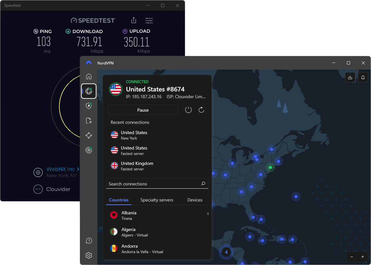Image resolution: width=371 pixels, height=265 pixels.
Task: Close the NordVPN window
Action: pyautogui.click(x=363, y=63)
